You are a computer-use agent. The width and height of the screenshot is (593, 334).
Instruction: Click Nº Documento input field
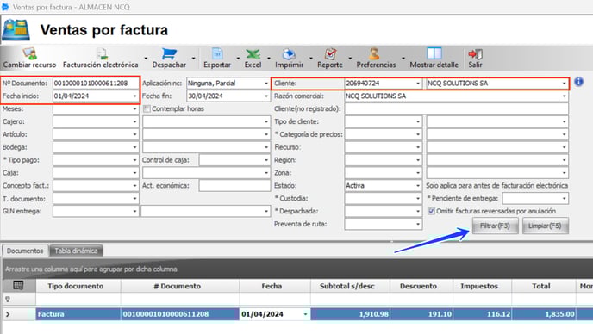[x=96, y=83]
